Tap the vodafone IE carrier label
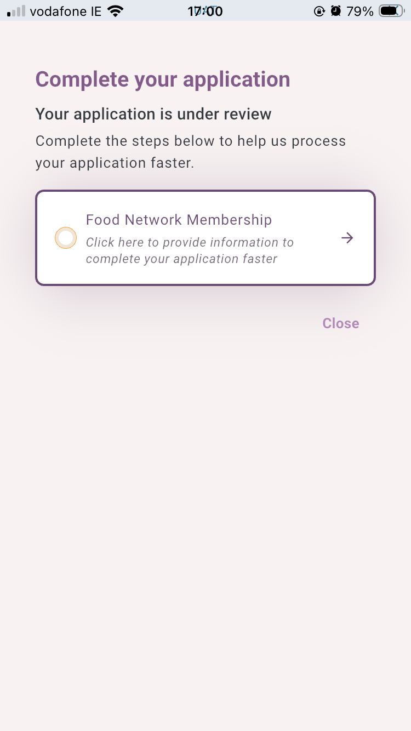The image size is (411, 731). click(66, 11)
